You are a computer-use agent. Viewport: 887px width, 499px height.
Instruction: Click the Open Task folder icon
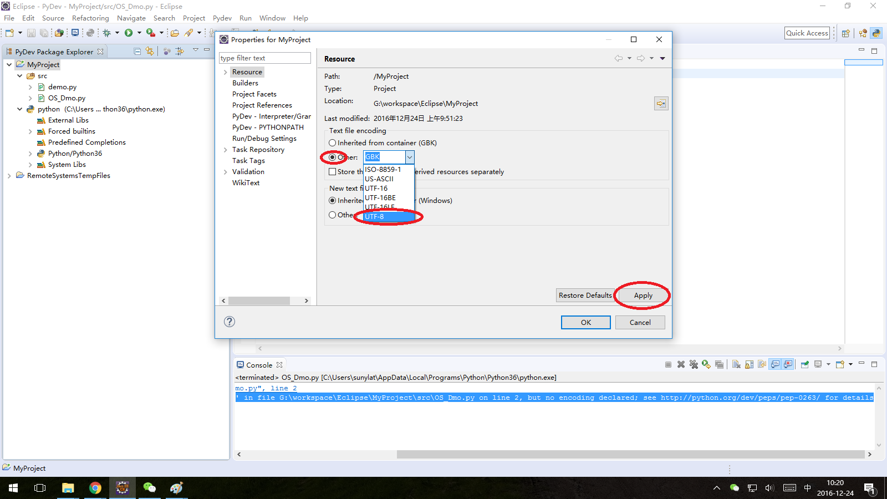click(175, 33)
